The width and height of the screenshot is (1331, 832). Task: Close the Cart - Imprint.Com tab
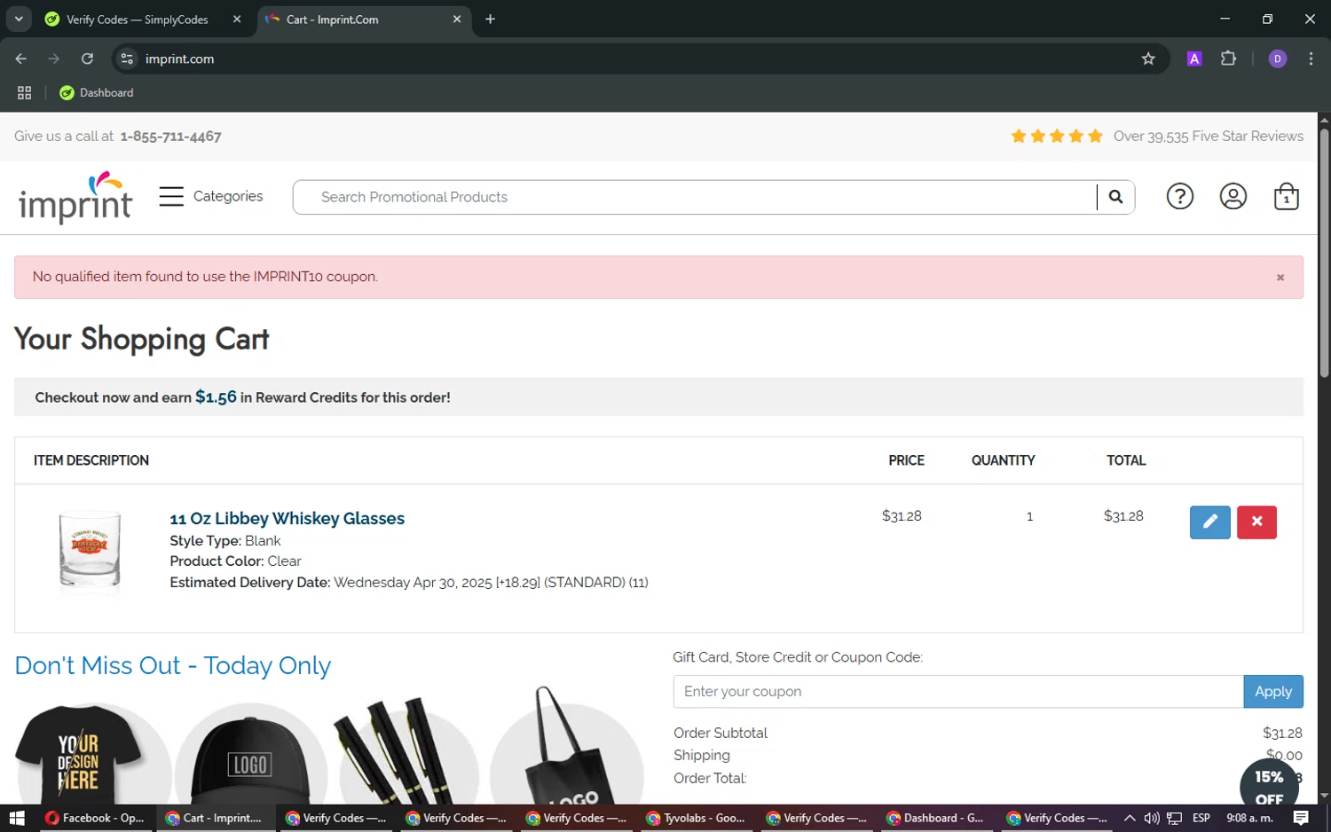coord(457,20)
